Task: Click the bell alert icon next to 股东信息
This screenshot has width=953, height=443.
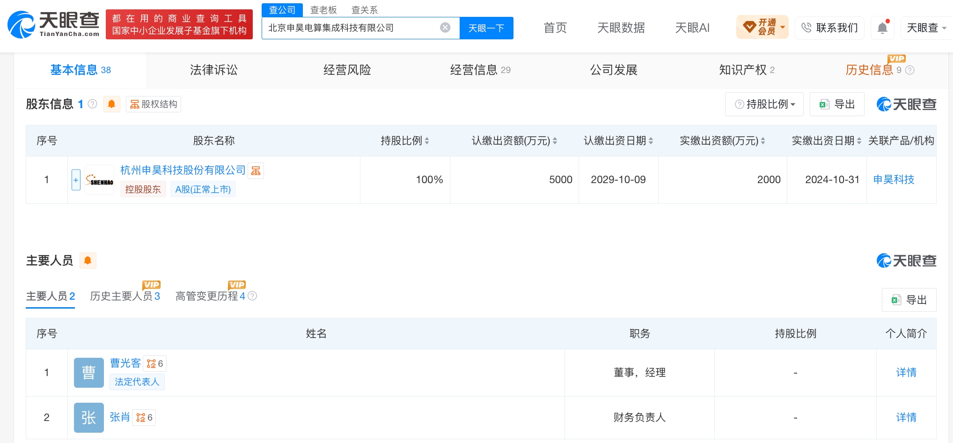Action: pos(111,104)
